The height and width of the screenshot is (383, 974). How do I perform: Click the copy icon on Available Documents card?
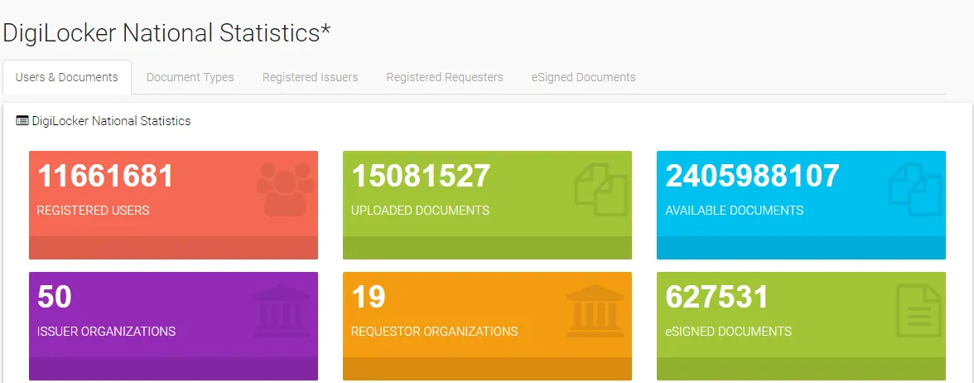[x=914, y=190]
